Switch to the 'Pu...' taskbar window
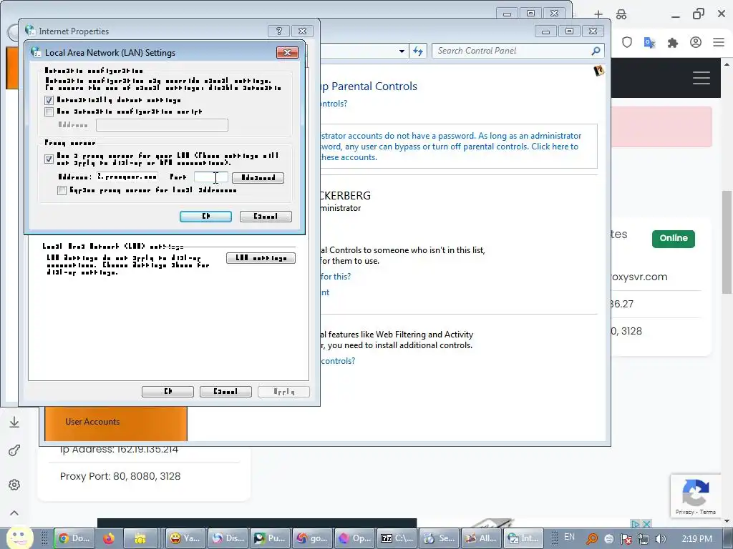 click(270, 538)
